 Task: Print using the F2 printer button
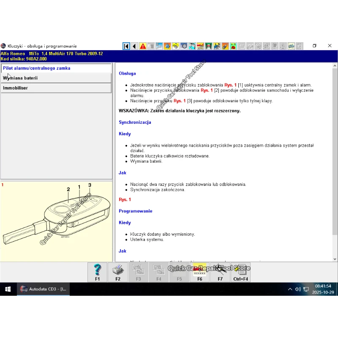click(118, 272)
